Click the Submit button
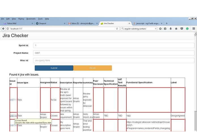197x140 pixels. click(x=54, y=68)
